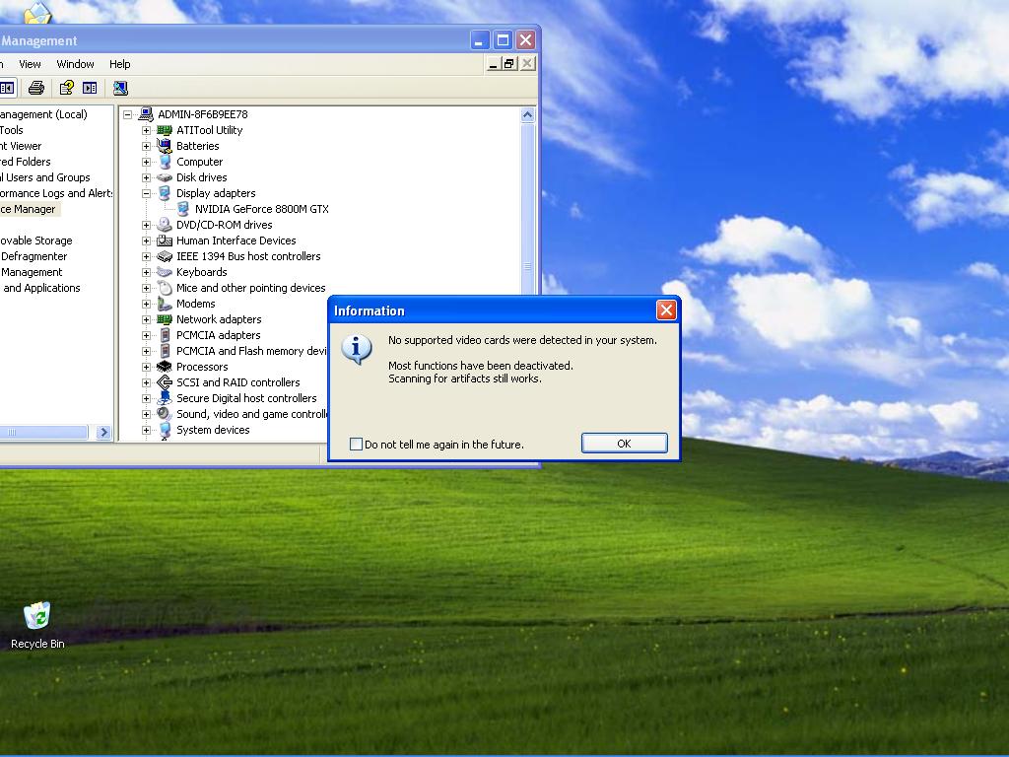Open the View menu
The image size is (1009, 757).
[x=30, y=64]
